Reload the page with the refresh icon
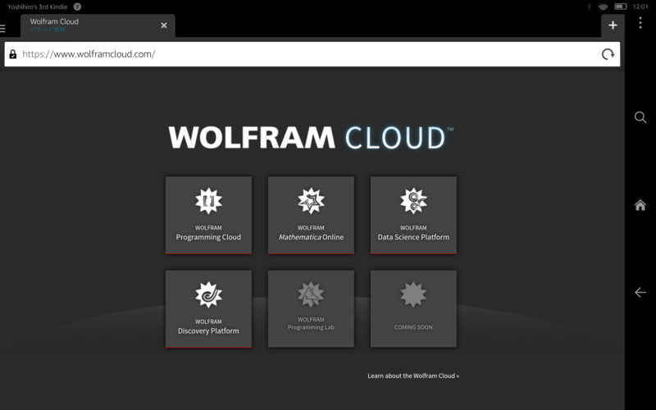656x410 pixels. (x=608, y=54)
